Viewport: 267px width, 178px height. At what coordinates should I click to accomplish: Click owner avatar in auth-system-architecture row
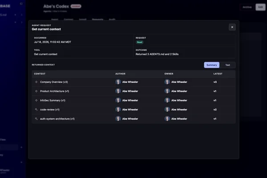167,119
